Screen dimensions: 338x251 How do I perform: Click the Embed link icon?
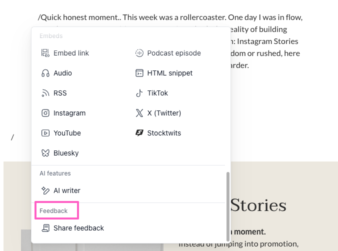pos(45,53)
